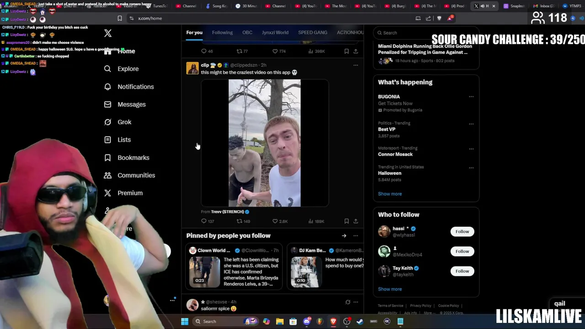This screenshot has width=585, height=329.
Task: Open Bookmarks from the sidebar
Action: [x=127, y=158]
